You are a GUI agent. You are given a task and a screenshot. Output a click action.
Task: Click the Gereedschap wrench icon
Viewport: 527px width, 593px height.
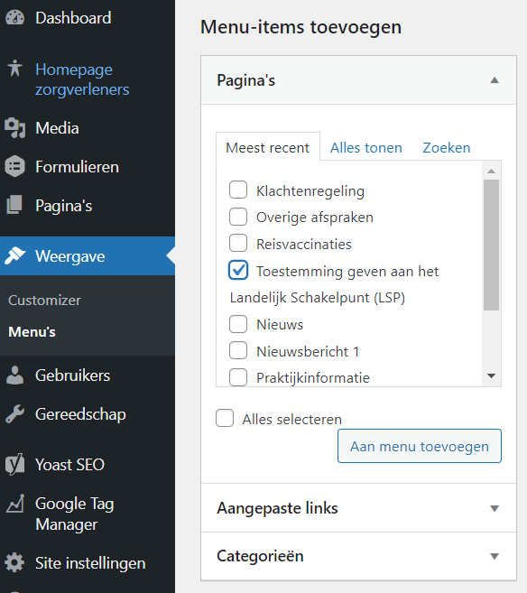pyautogui.click(x=14, y=413)
